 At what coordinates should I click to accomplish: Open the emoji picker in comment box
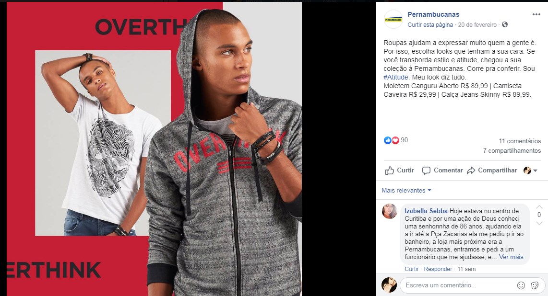point(521,285)
